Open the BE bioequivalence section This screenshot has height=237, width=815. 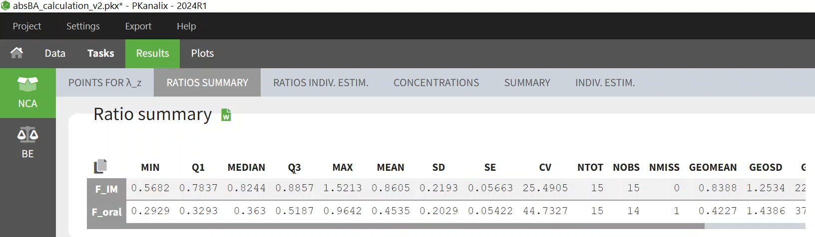27,142
